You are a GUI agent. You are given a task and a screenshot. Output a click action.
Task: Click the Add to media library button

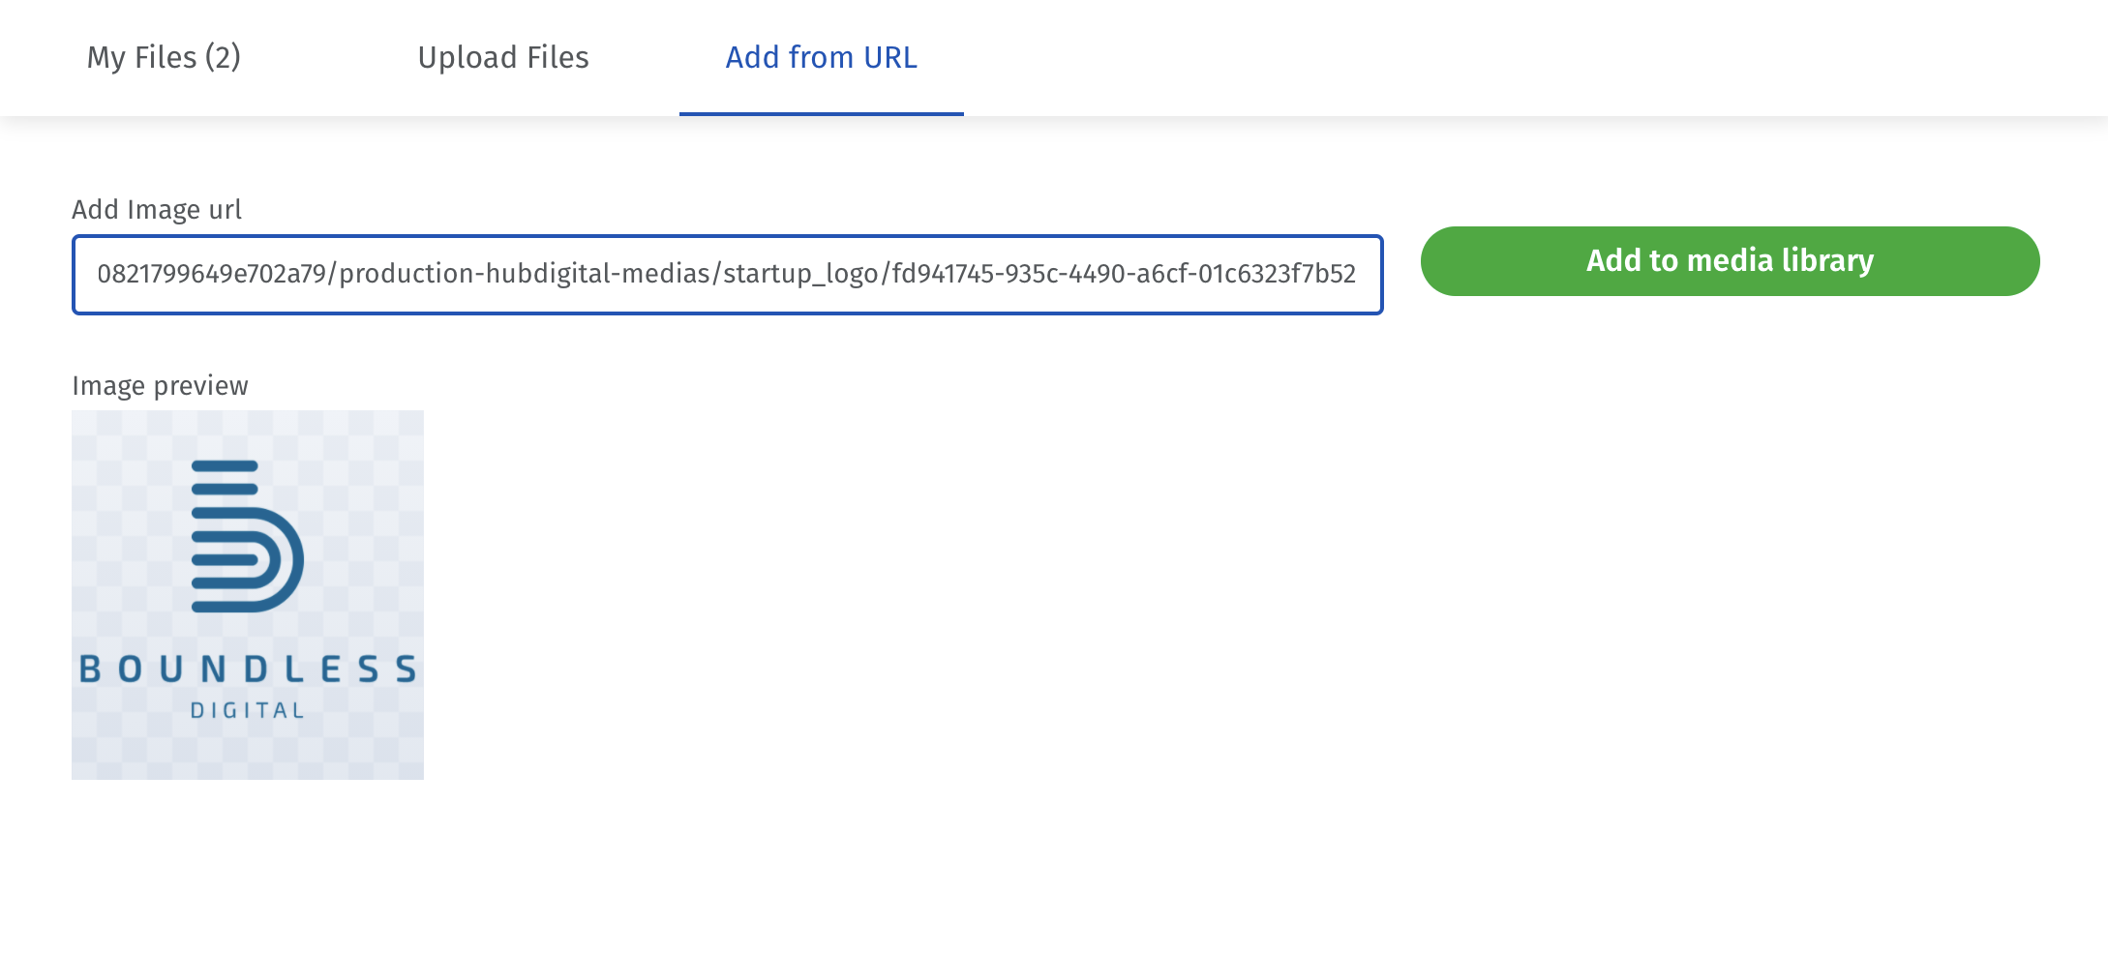point(1730,261)
